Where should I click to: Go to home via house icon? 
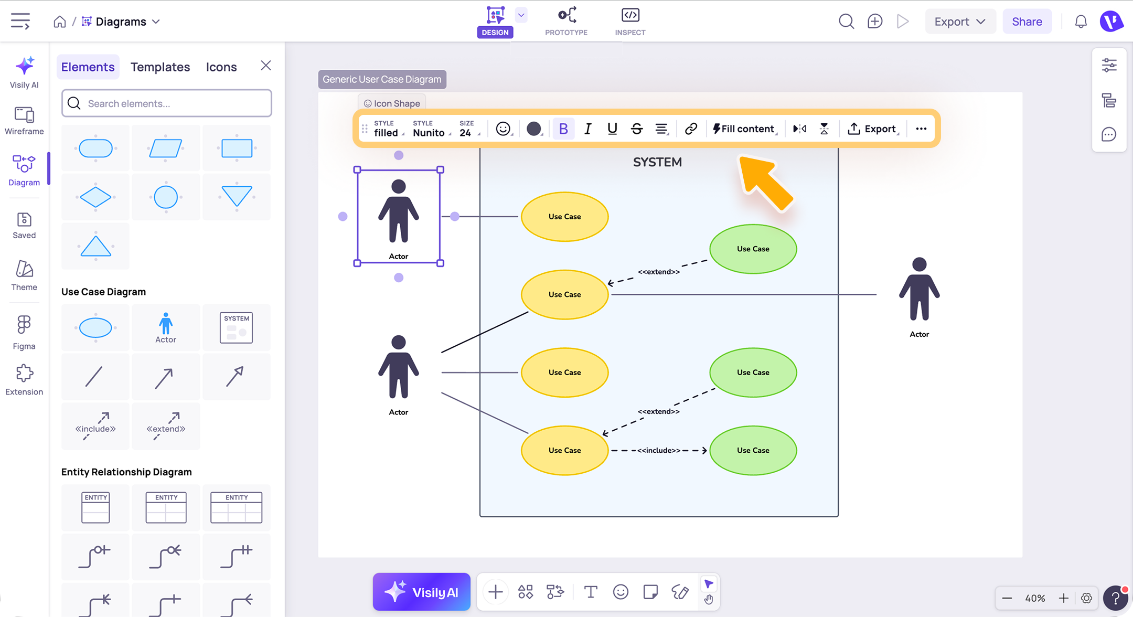tap(60, 22)
